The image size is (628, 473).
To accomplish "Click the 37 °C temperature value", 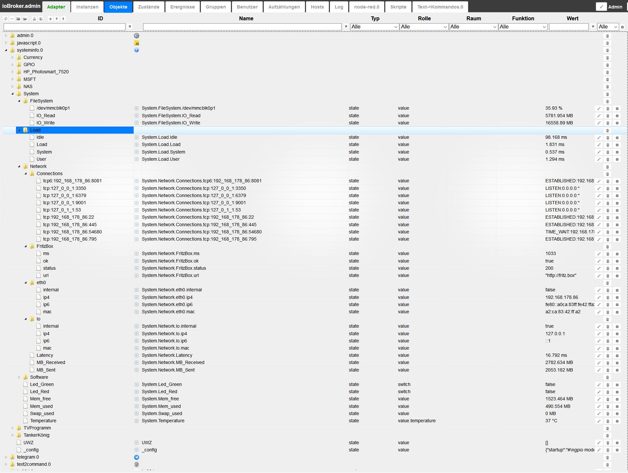I will point(551,421).
